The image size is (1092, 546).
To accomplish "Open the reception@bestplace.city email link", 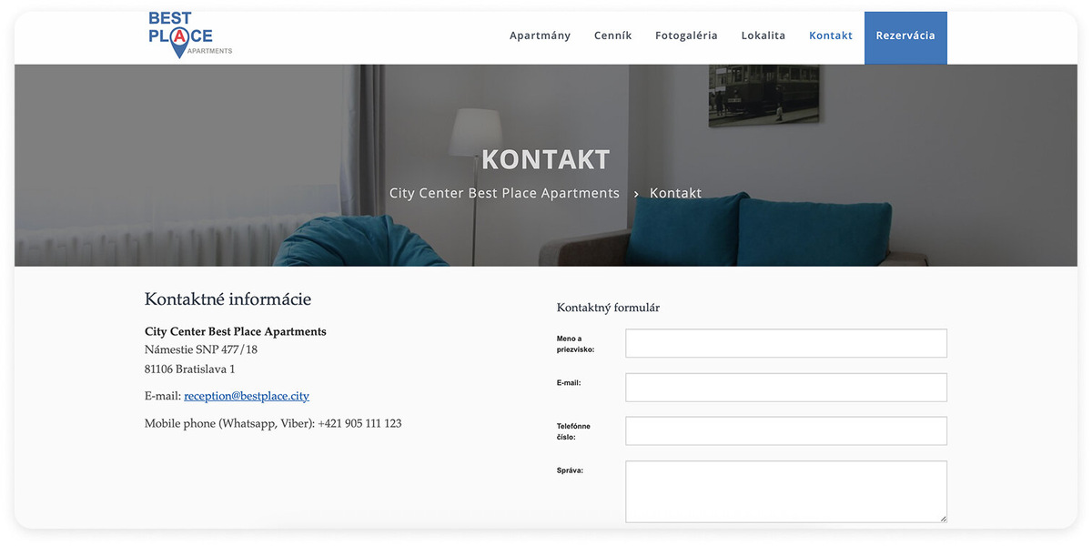I will tap(247, 396).
